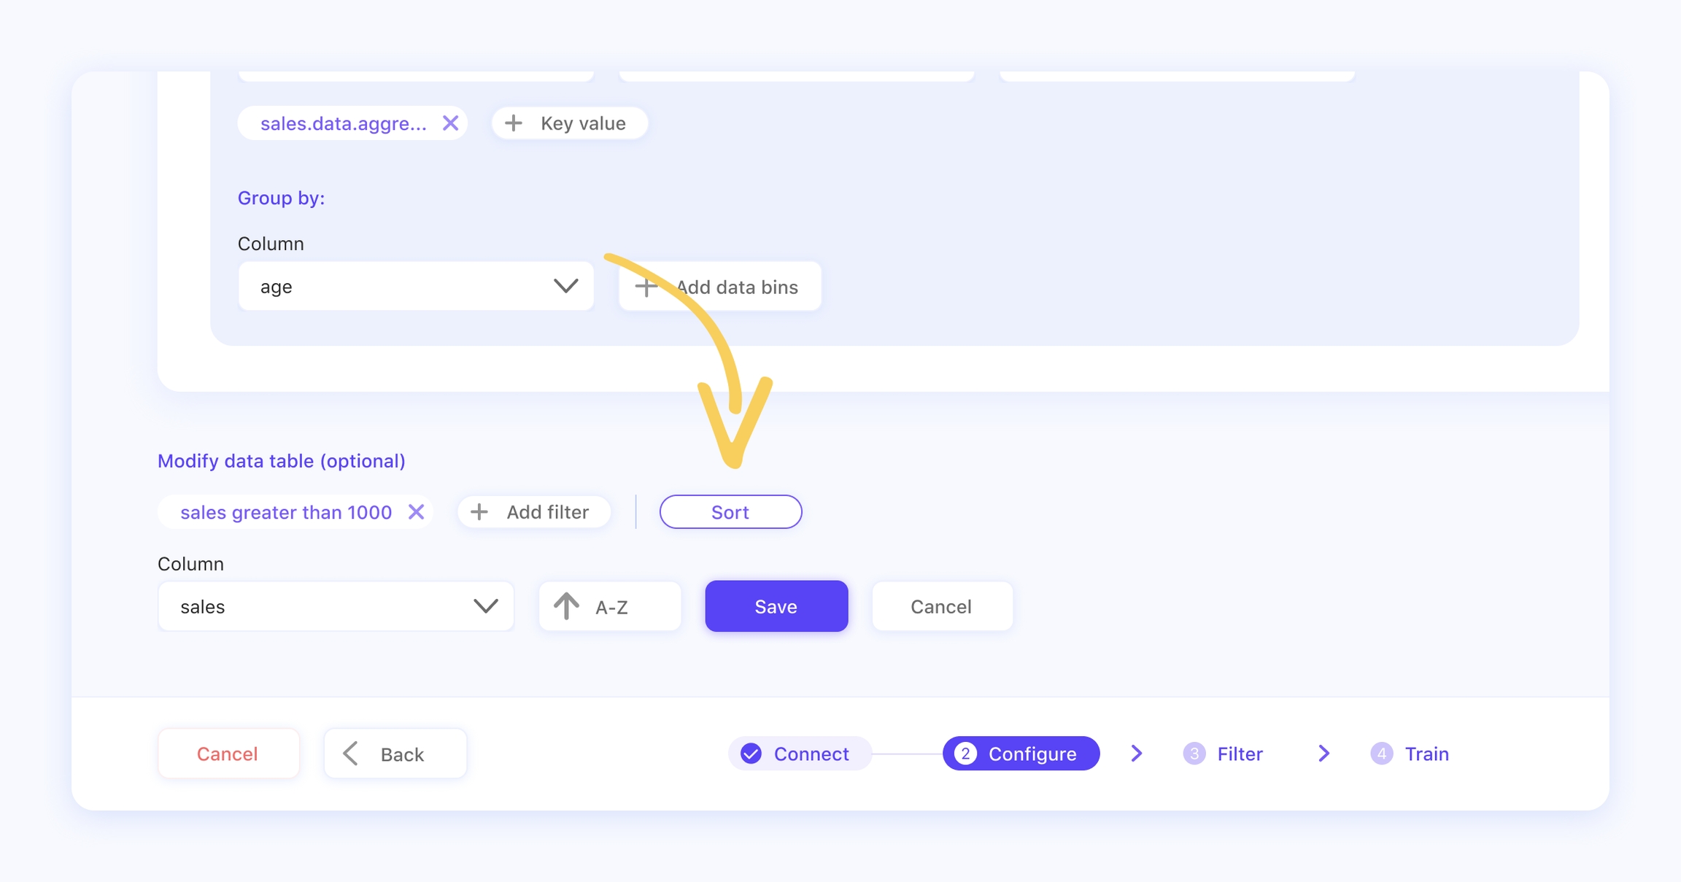Save the sort settings
Image resolution: width=1681 pixels, height=882 pixels.
[x=776, y=606]
